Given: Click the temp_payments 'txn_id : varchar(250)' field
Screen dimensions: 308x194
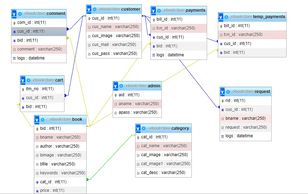Looking at the screenshot, I should pos(252,35).
